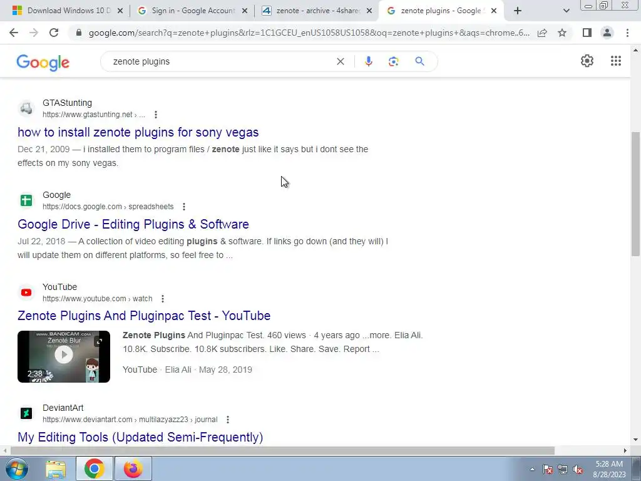The image size is (641, 481).
Task: Expand the tab search chevron
Action: click(566, 11)
